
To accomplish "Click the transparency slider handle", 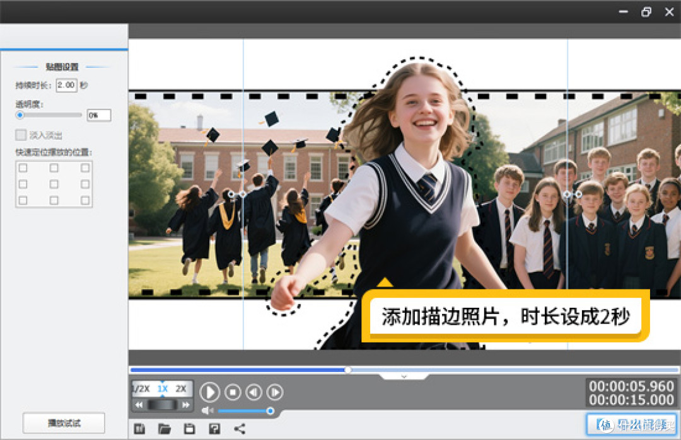I will [20, 115].
